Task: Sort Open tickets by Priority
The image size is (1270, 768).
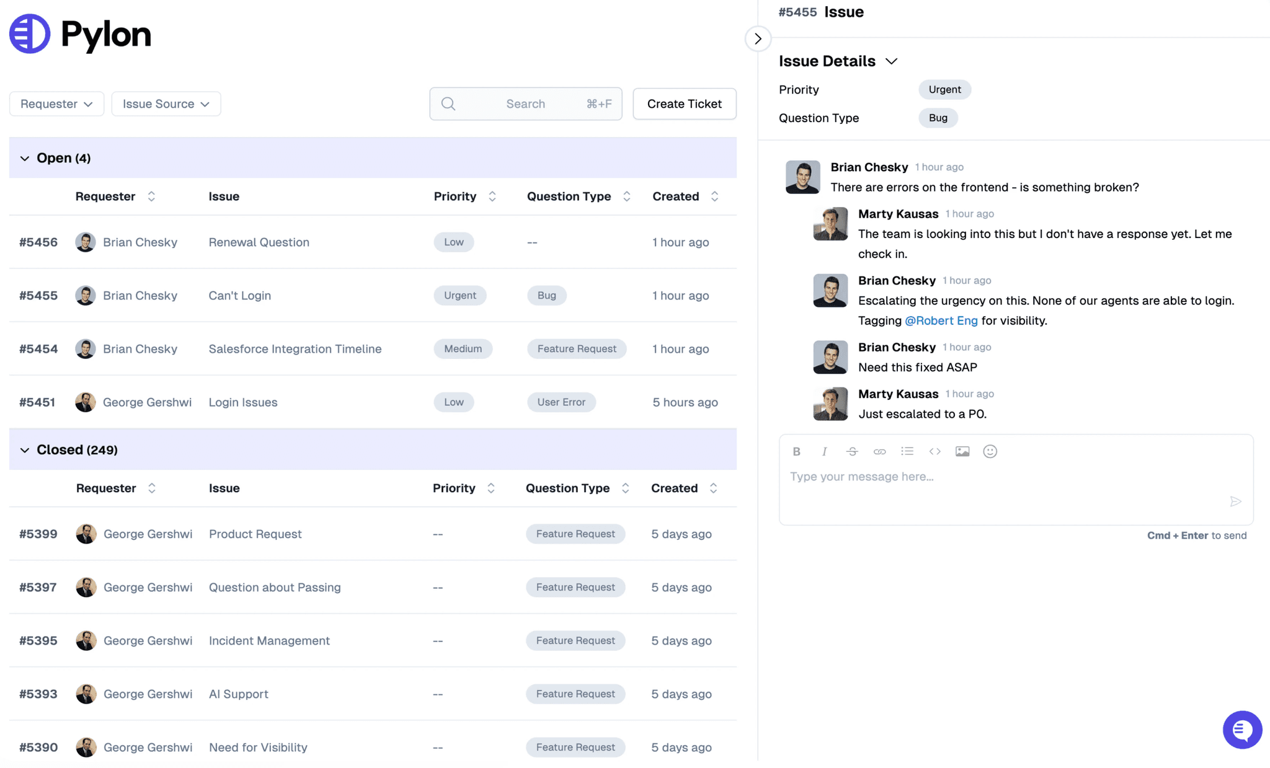Action: point(492,196)
